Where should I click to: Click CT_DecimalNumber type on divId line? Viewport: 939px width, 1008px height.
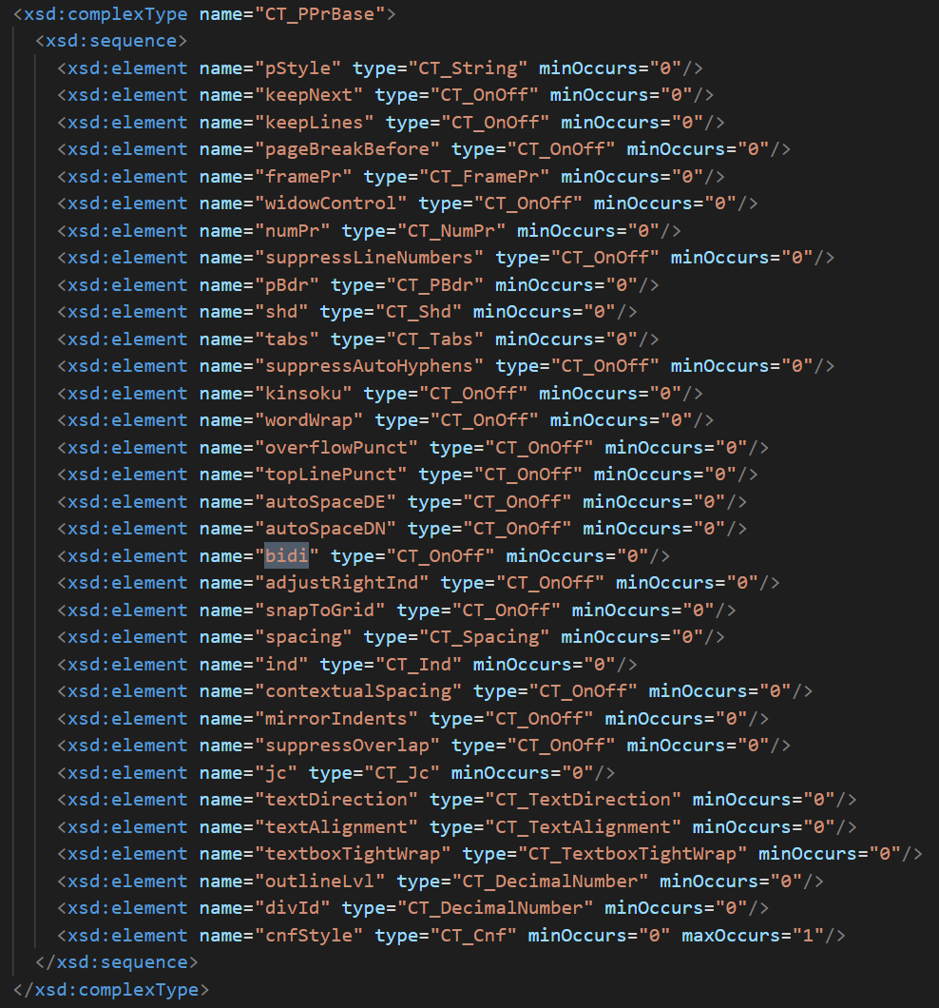click(x=495, y=908)
